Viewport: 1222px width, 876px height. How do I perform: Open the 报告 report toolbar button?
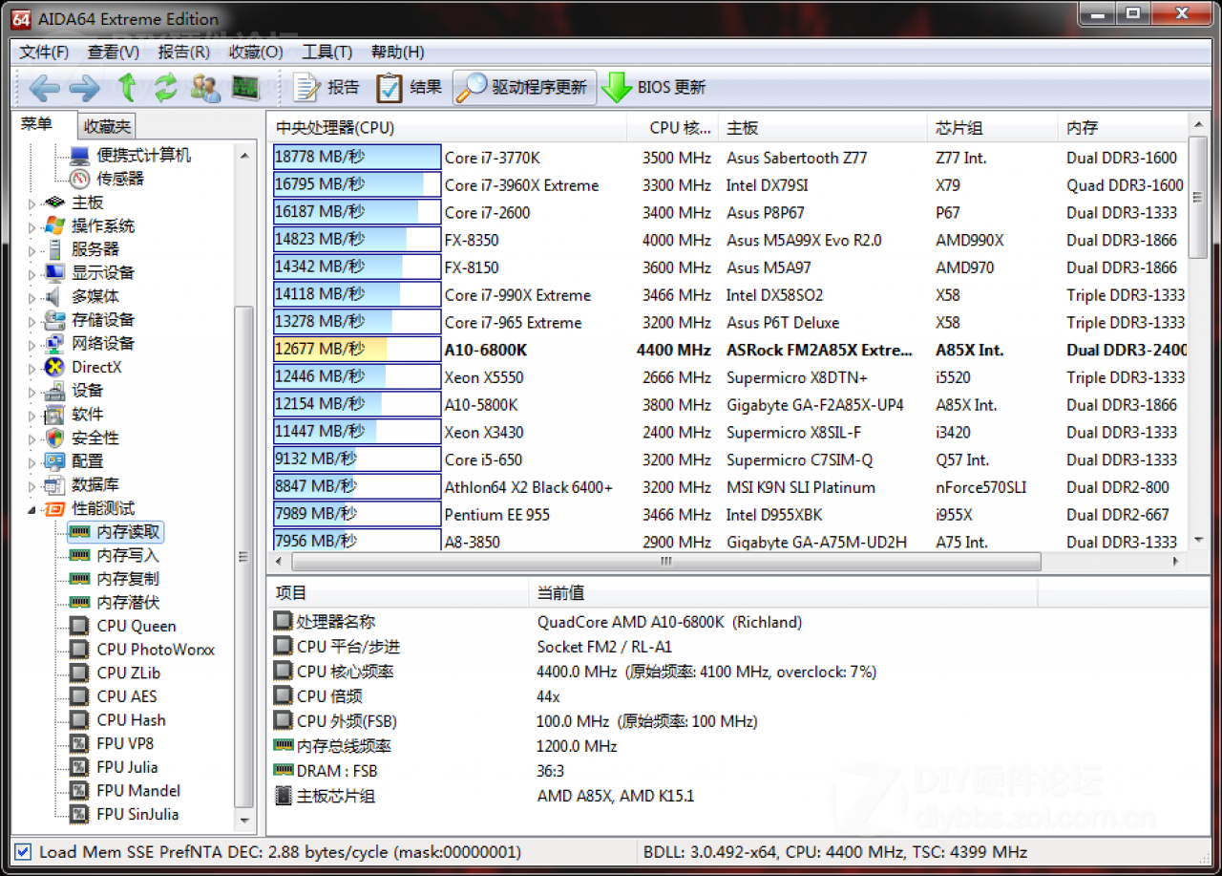(326, 88)
